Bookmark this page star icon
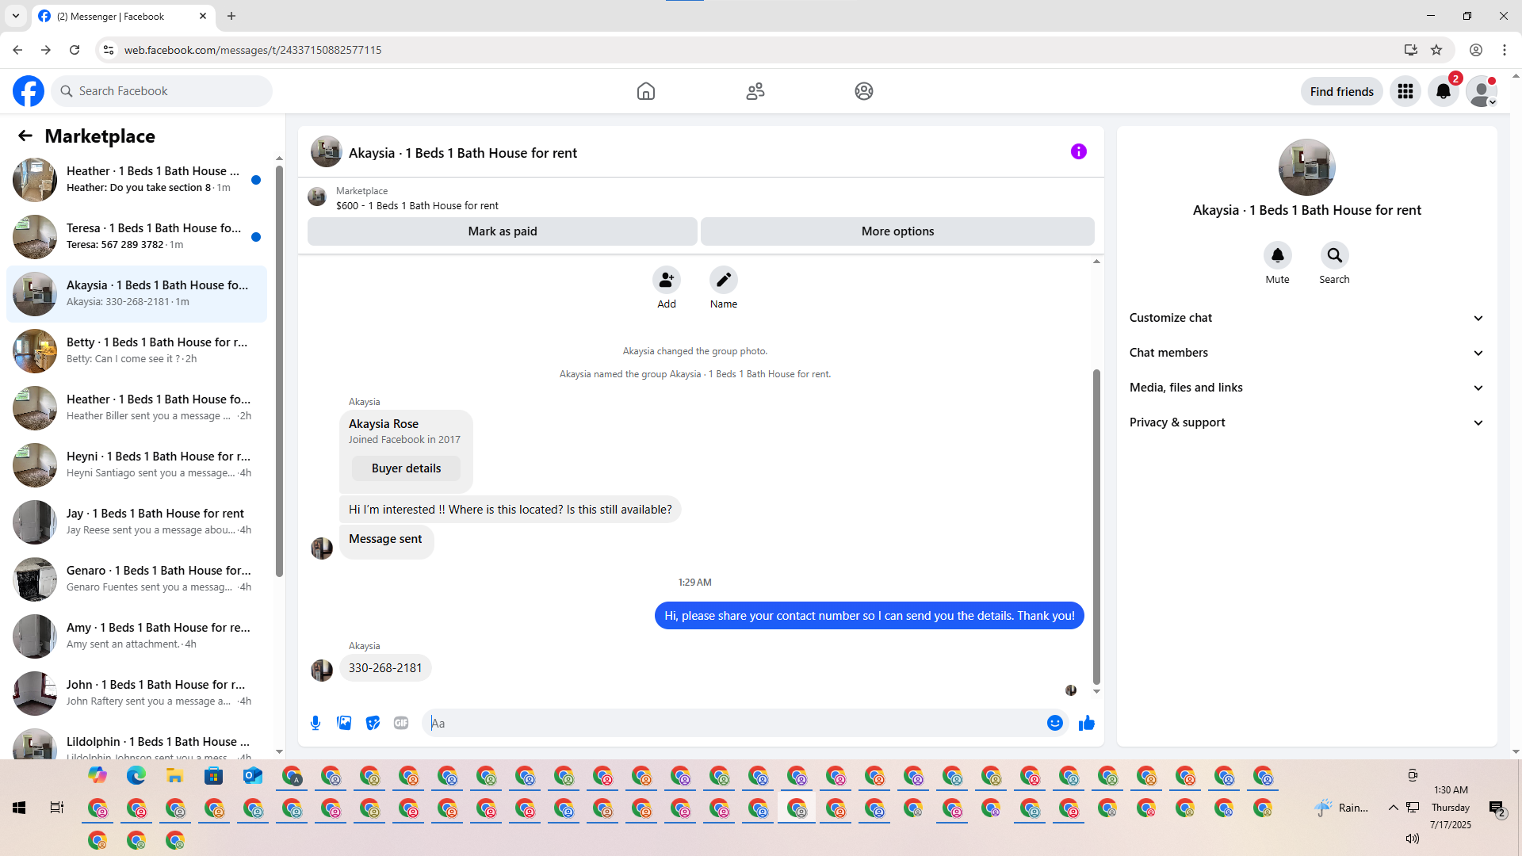 click(1436, 50)
